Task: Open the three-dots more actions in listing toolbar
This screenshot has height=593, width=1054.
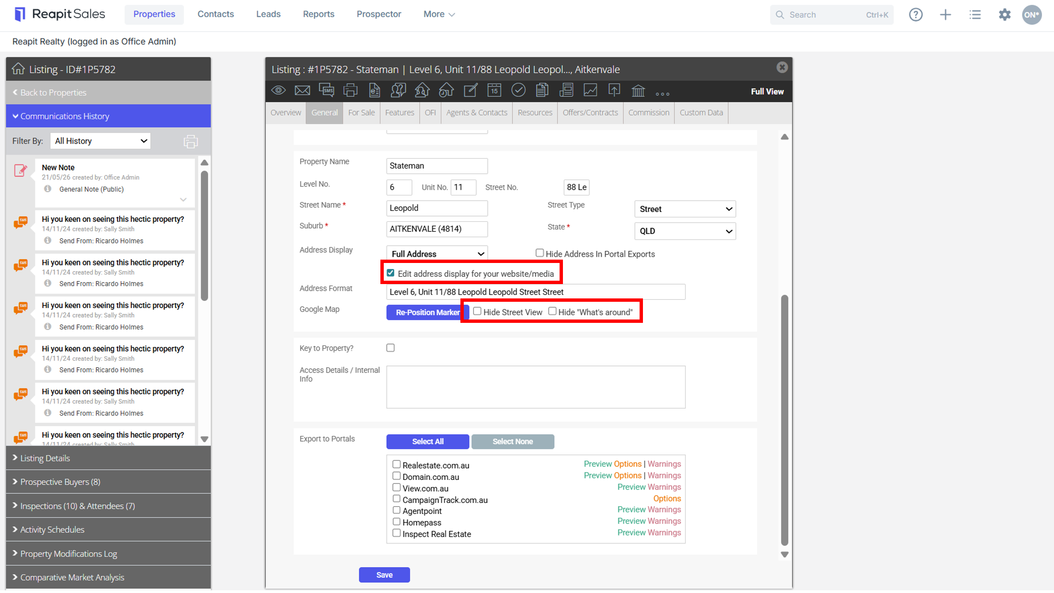Action: pyautogui.click(x=663, y=93)
